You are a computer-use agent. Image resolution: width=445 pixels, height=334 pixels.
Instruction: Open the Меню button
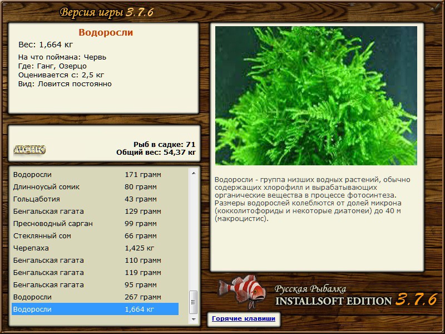[x=29, y=149]
